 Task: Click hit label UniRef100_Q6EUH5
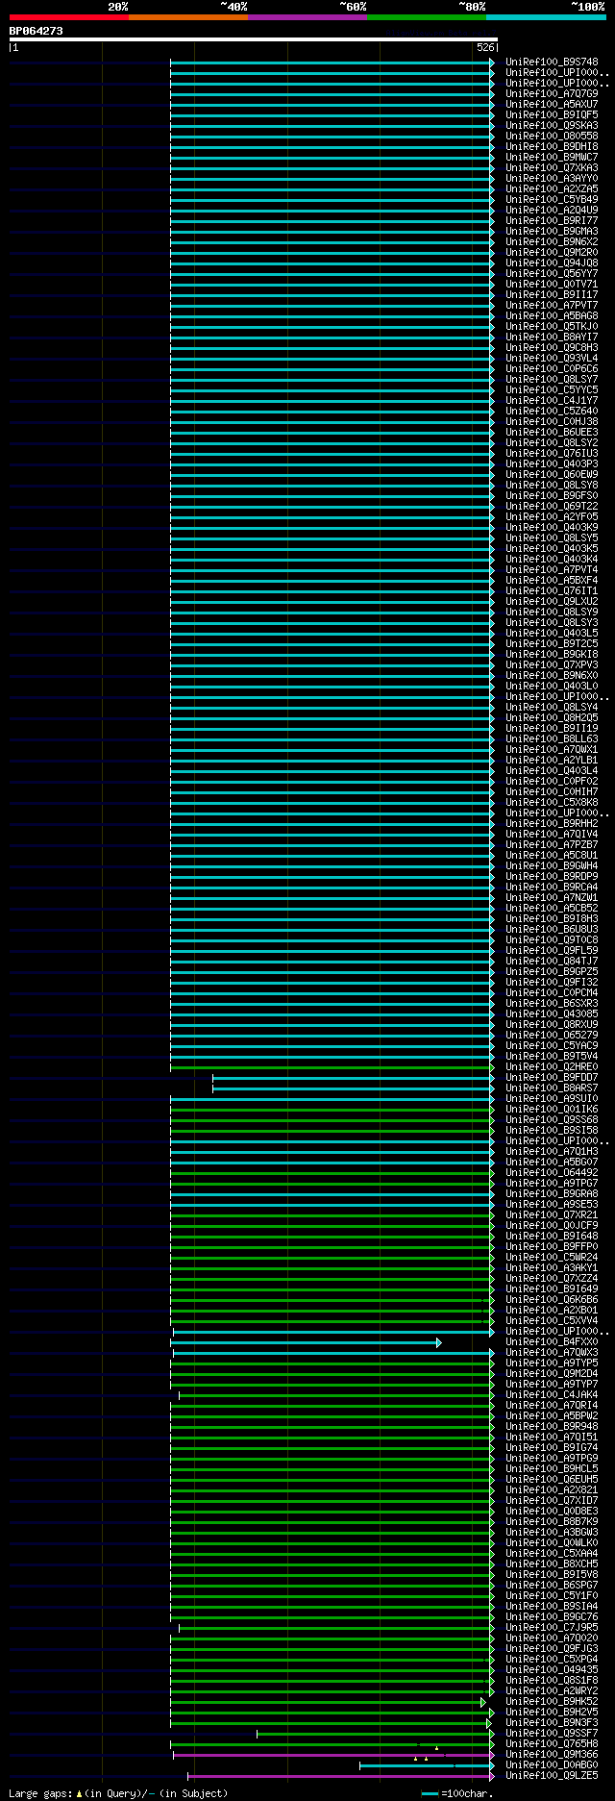[x=552, y=1480]
